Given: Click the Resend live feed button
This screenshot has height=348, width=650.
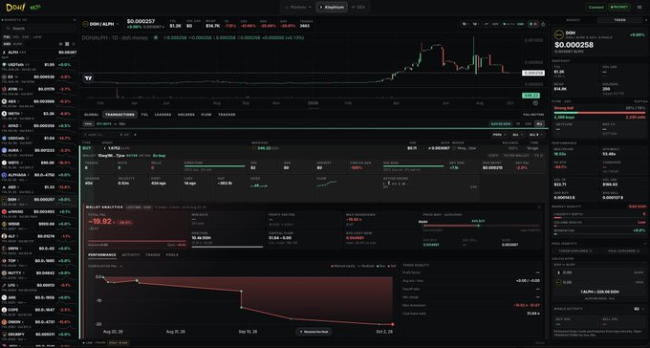Looking at the screenshot, I should (314, 332).
